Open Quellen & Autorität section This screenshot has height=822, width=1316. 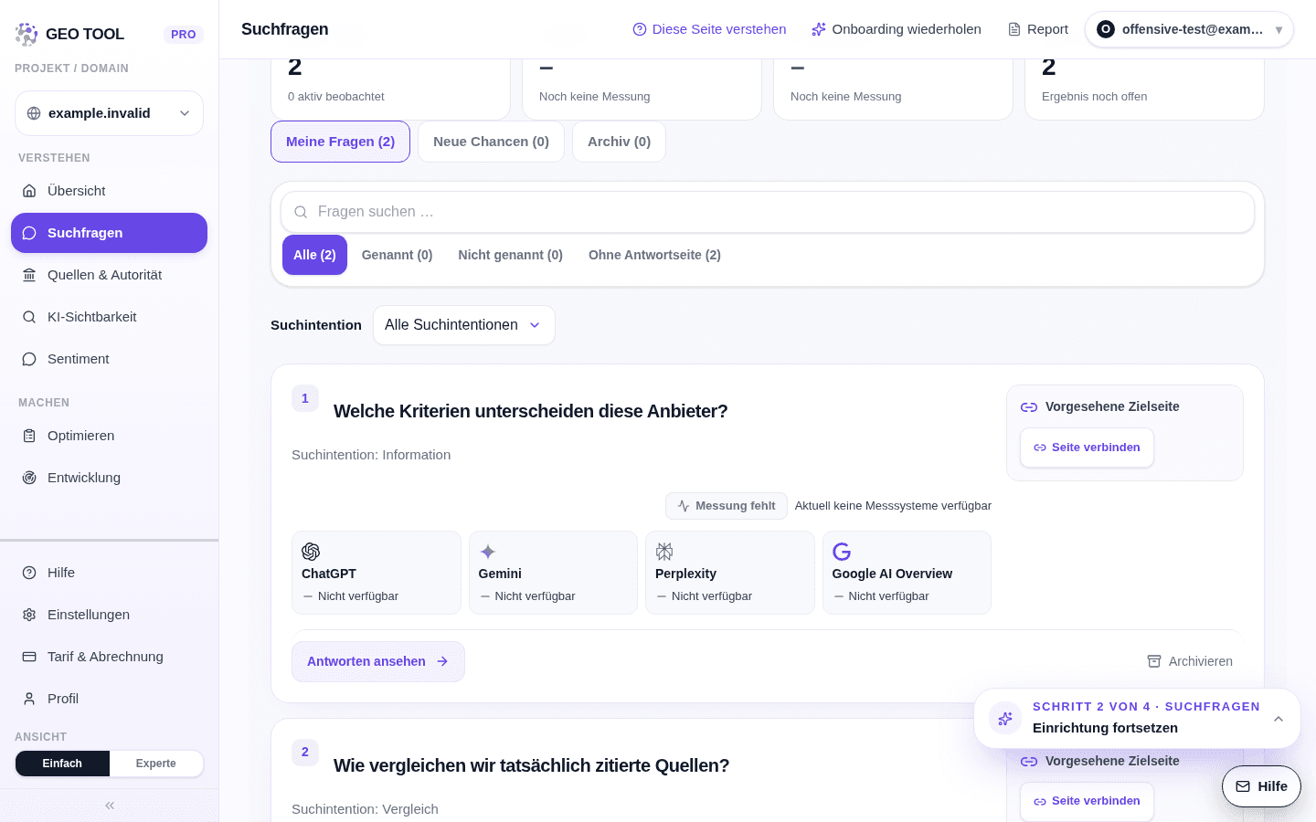109,275
